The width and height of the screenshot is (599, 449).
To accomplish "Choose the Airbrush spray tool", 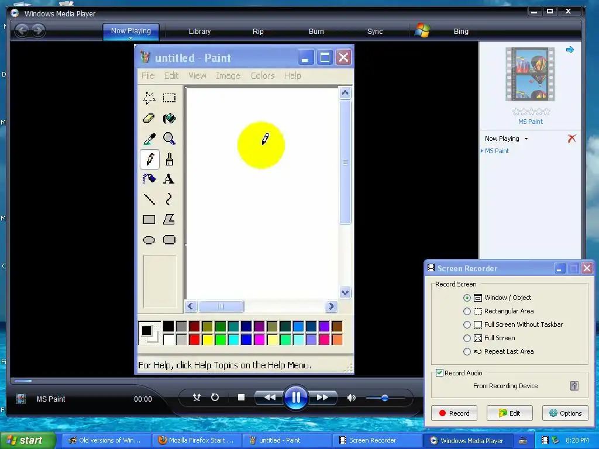I will (x=149, y=179).
